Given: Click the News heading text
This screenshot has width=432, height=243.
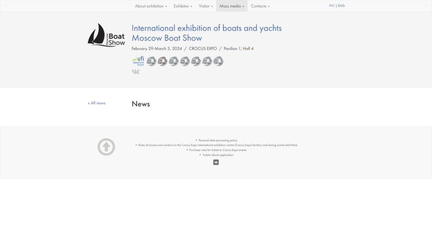Looking at the screenshot, I should pos(141,104).
